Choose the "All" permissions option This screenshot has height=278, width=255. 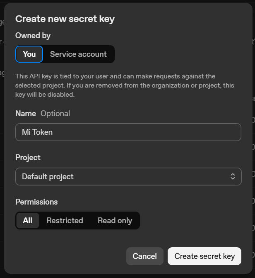click(x=28, y=221)
